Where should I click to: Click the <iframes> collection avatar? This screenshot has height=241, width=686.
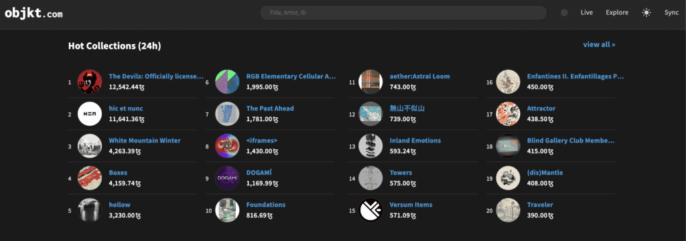228,146
